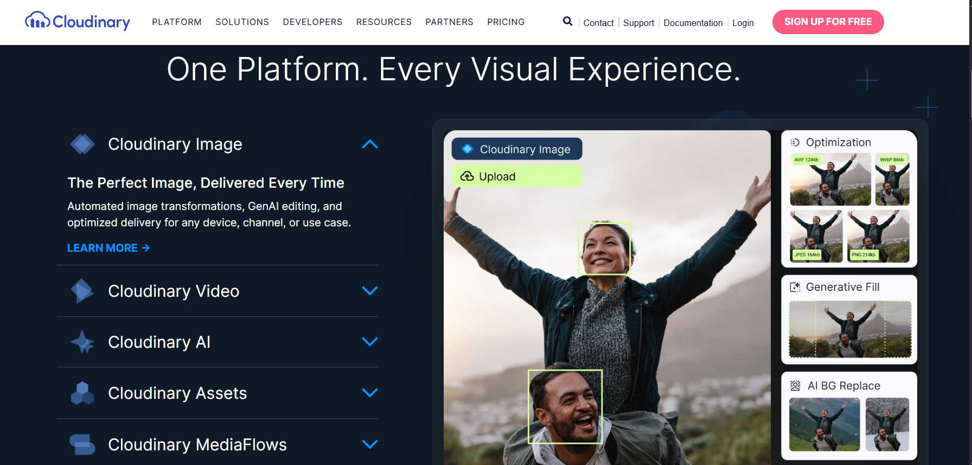The height and width of the screenshot is (465, 972).
Task: Open the Platform menu
Action: click(177, 22)
